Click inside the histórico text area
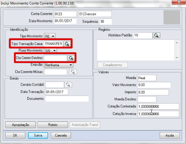 click(x=136, y=50)
